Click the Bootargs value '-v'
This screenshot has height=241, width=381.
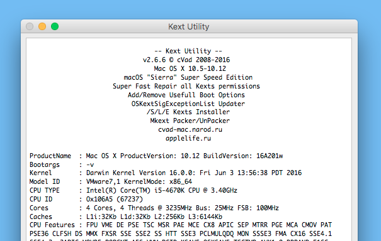pos(90,164)
